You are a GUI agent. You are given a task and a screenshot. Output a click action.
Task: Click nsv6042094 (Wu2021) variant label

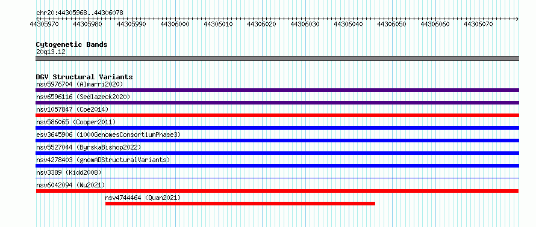click(x=70, y=185)
